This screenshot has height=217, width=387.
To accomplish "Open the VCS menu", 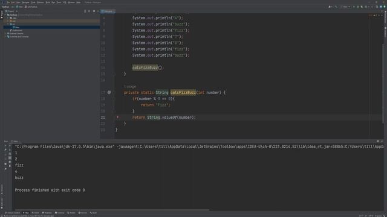I will (65, 2).
